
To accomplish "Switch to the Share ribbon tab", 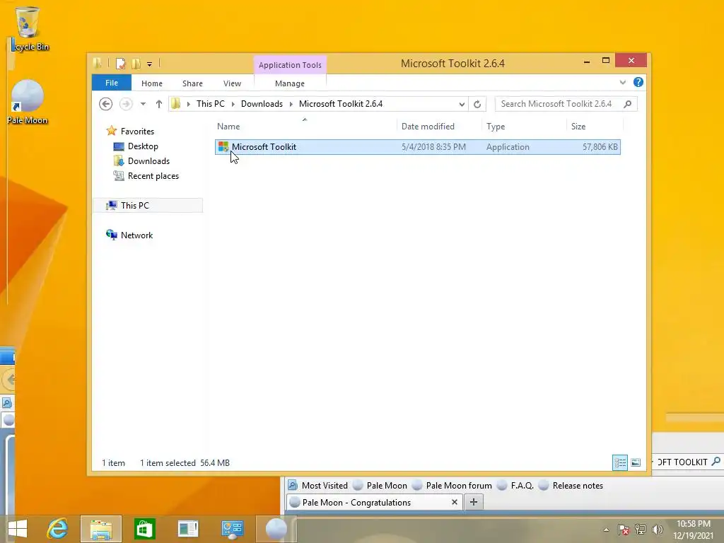I will pyautogui.click(x=192, y=83).
